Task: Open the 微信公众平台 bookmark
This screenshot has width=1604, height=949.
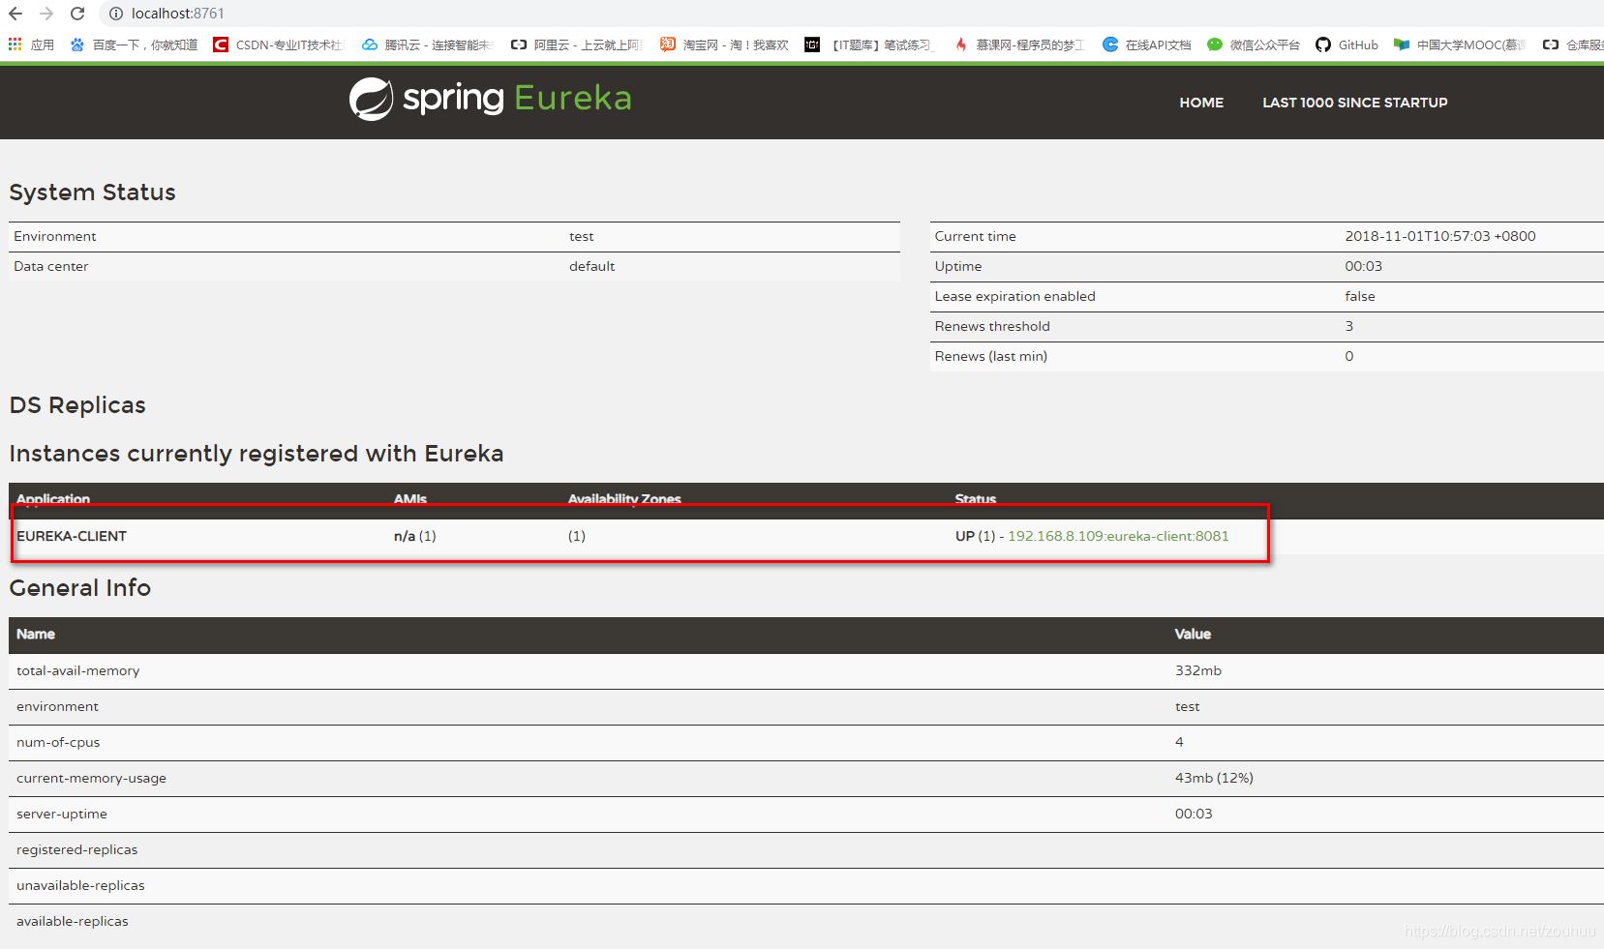Action: [1254, 44]
